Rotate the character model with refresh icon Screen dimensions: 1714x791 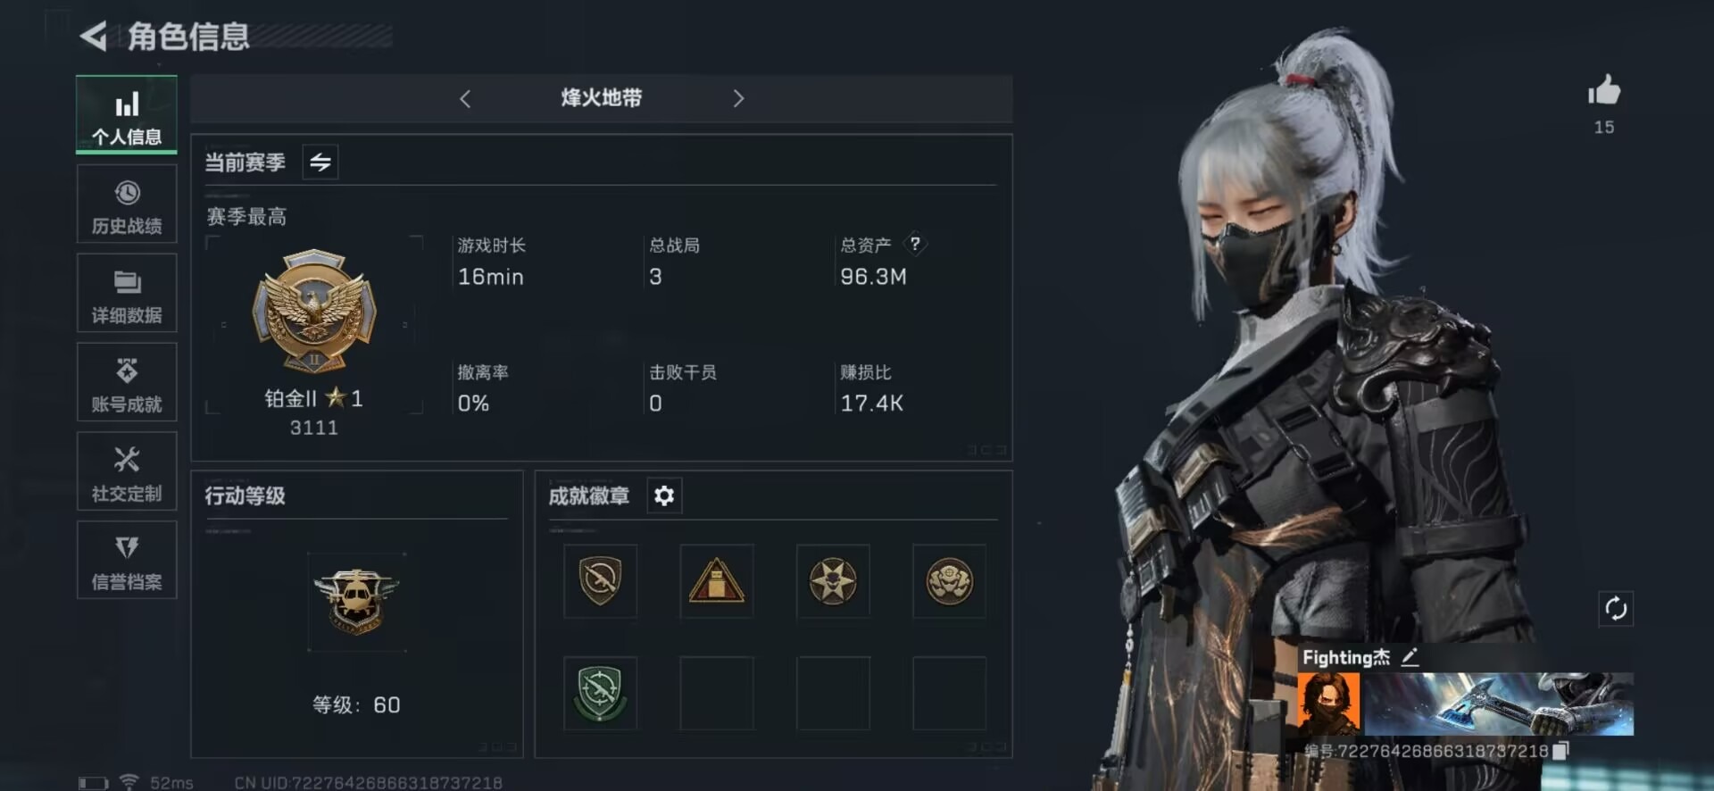tap(1616, 609)
